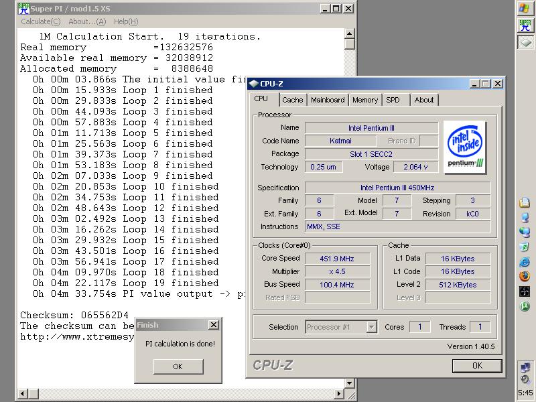Click the Cores value field
Screen dimensions: 536x402
tap(420, 327)
